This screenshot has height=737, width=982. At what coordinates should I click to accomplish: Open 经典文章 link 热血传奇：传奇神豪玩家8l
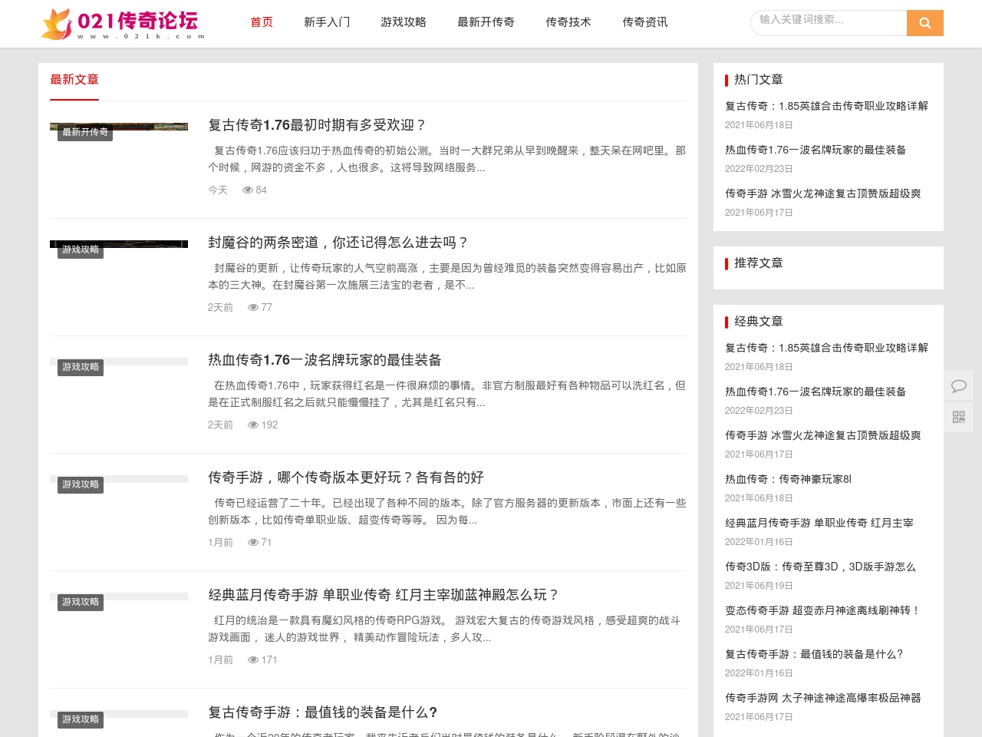[788, 479]
